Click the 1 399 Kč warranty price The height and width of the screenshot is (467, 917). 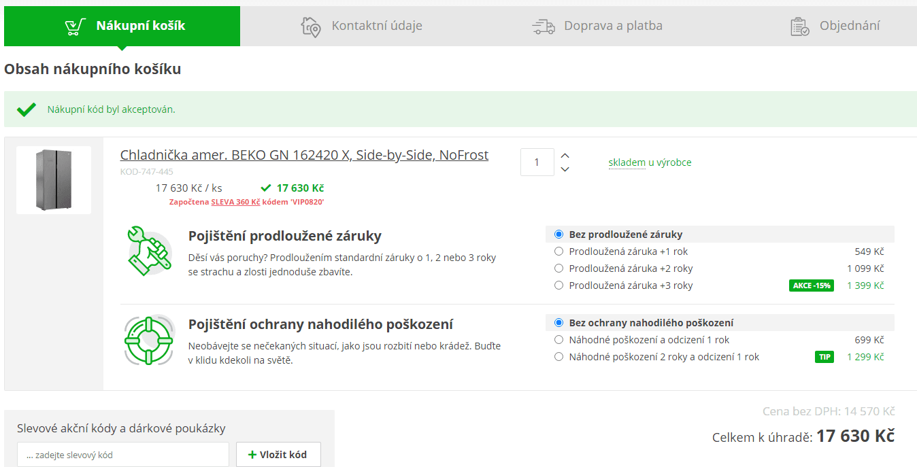865,286
